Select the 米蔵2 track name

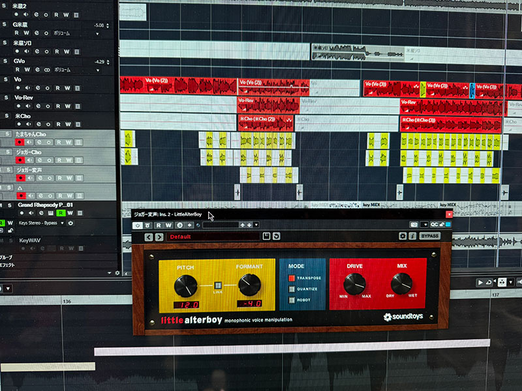[x=20, y=6]
